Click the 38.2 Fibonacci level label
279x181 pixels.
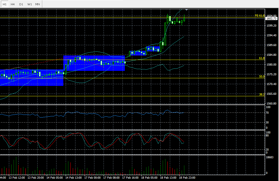[x=262, y=94]
